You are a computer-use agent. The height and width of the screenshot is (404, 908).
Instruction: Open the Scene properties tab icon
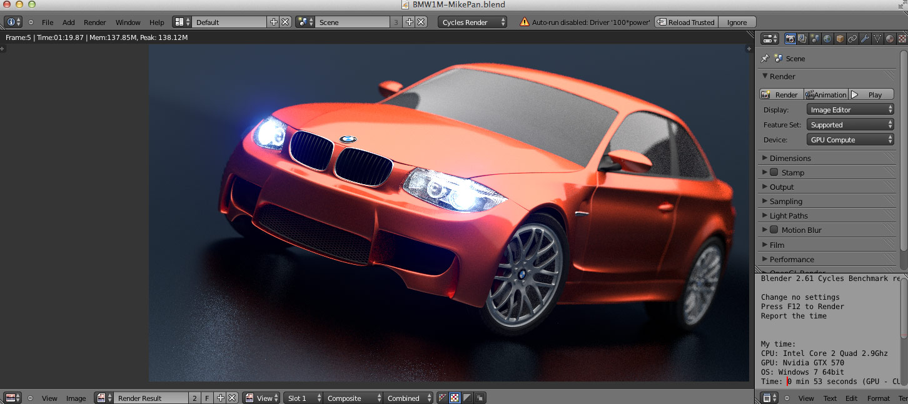815,39
